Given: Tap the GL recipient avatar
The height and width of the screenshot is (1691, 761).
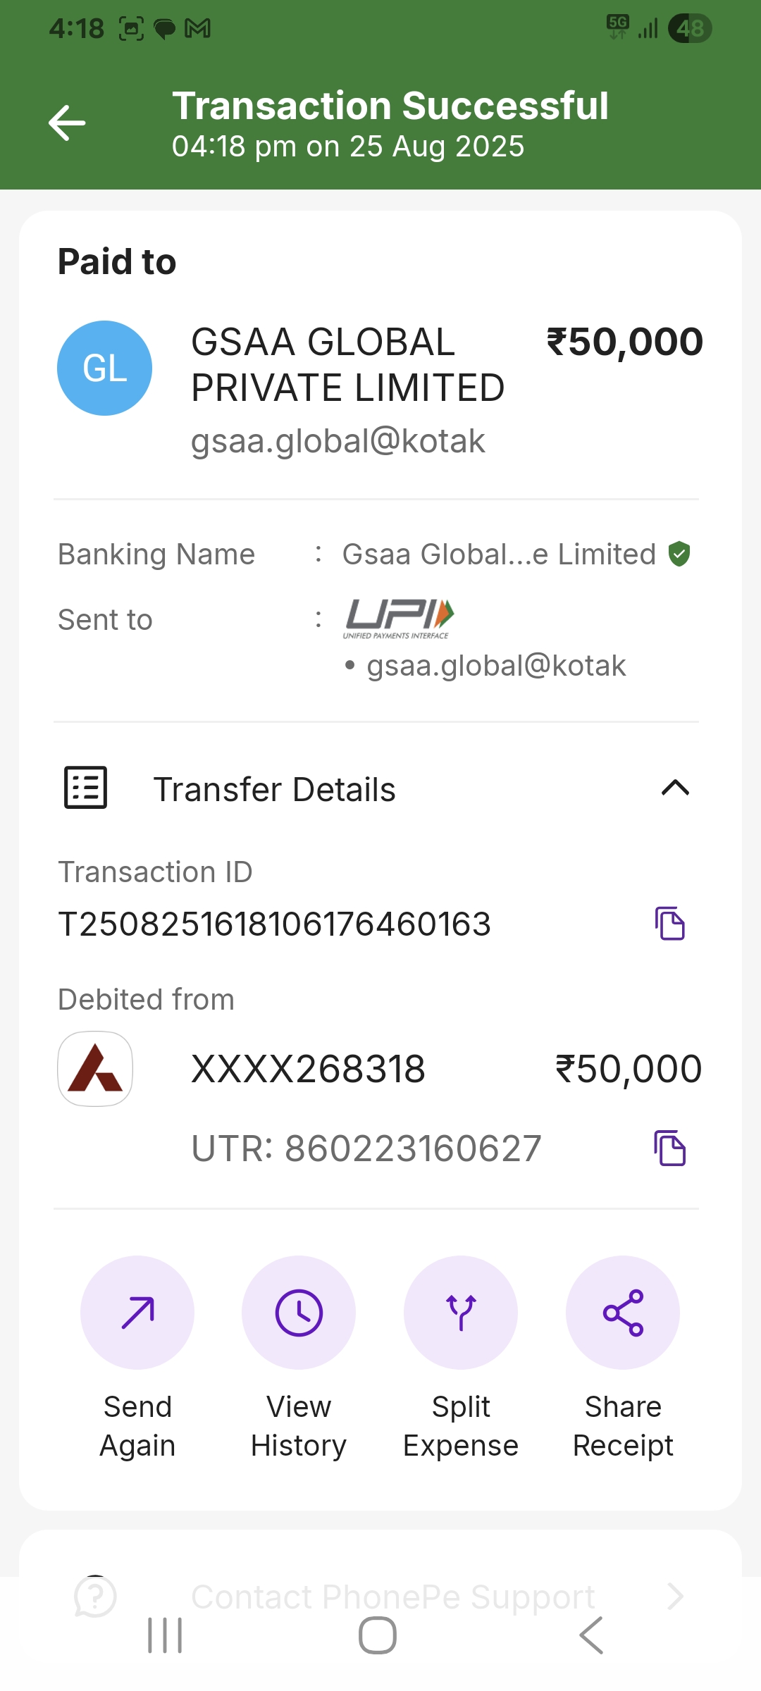Looking at the screenshot, I should pyautogui.click(x=104, y=368).
